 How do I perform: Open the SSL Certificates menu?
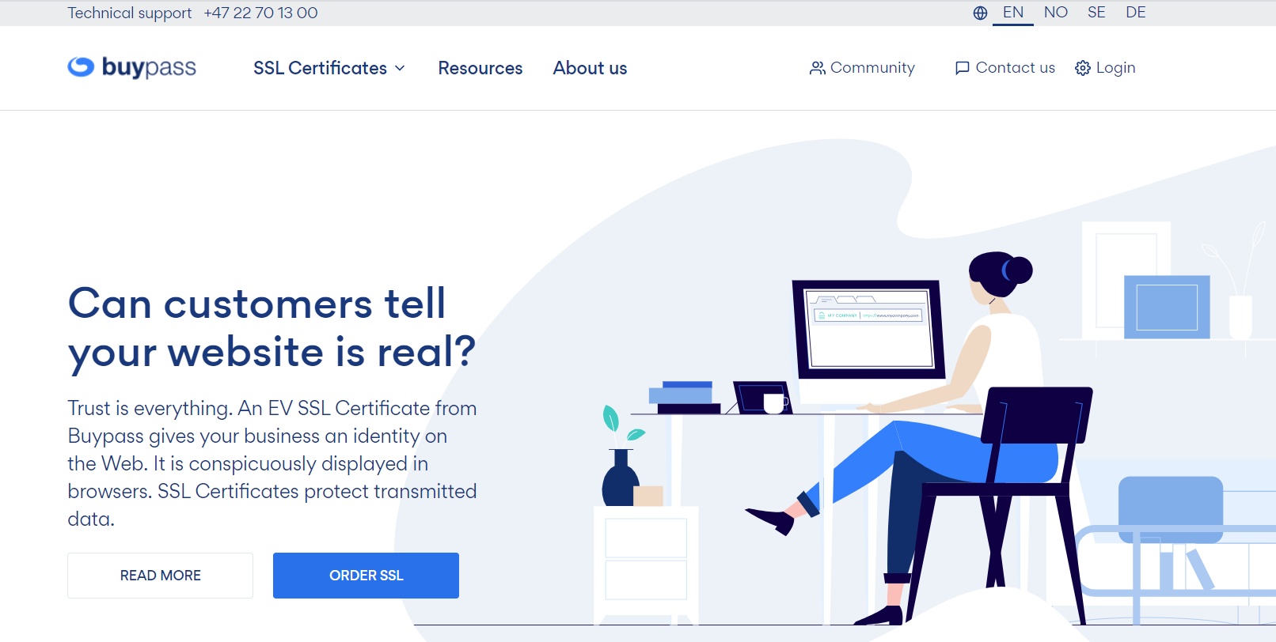pyautogui.click(x=320, y=68)
